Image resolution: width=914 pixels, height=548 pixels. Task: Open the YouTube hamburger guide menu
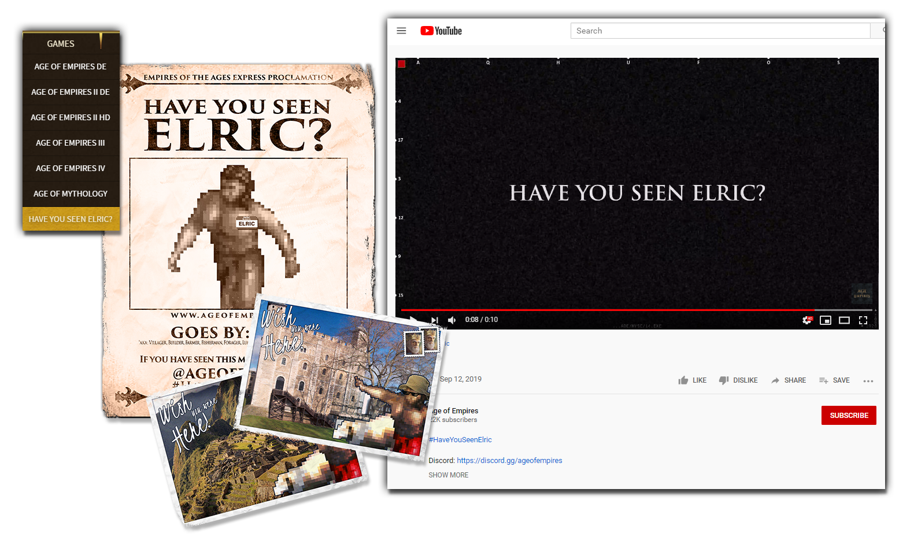pos(401,31)
